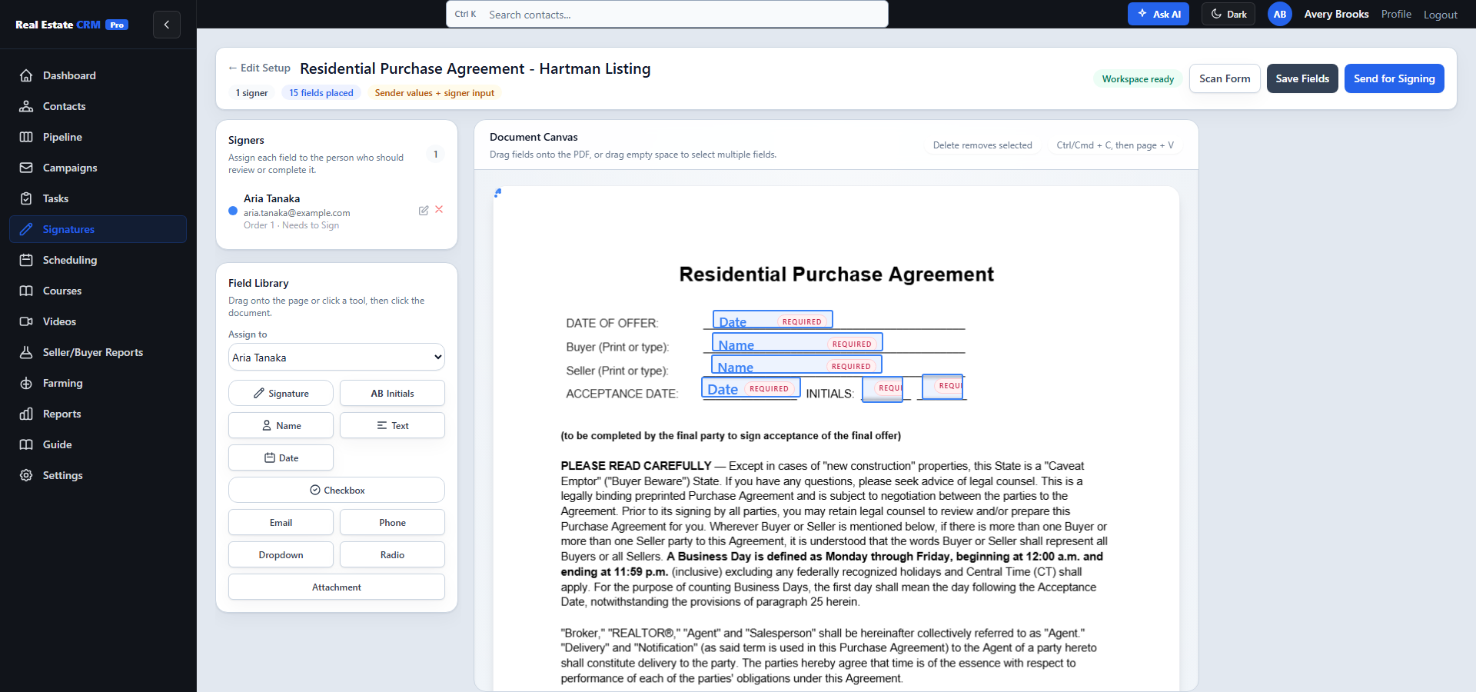1476x692 pixels.
Task: Edit signer Aria Tanaka pencil icon
Action: (x=424, y=210)
